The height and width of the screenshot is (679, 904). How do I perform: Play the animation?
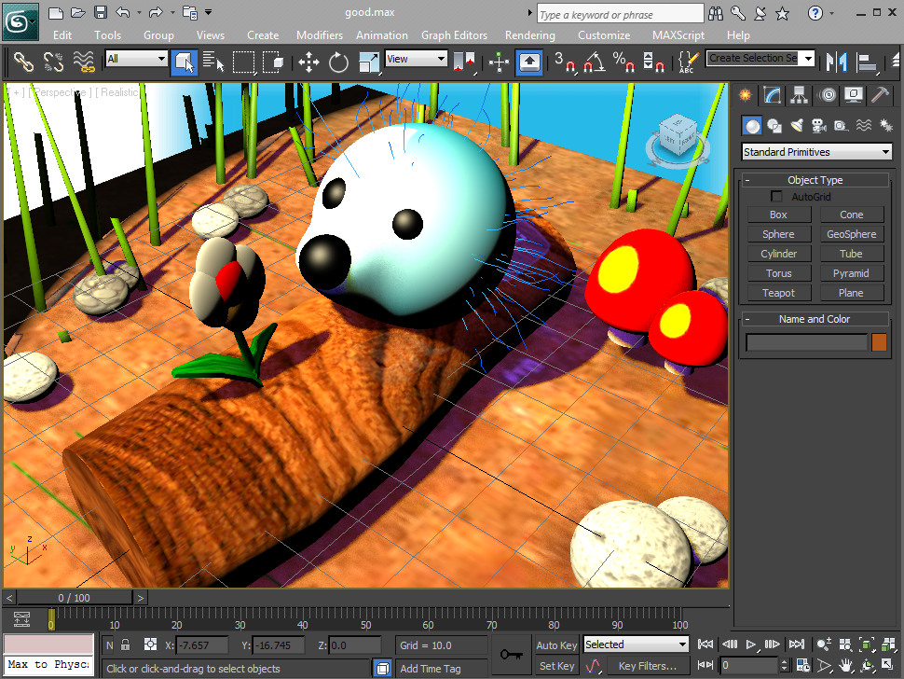[750, 644]
